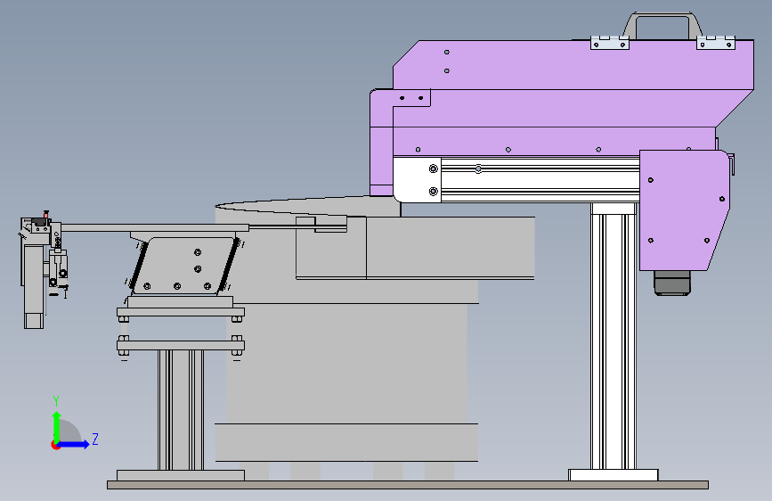Select the right hinge on the hopper lid

[715, 43]
